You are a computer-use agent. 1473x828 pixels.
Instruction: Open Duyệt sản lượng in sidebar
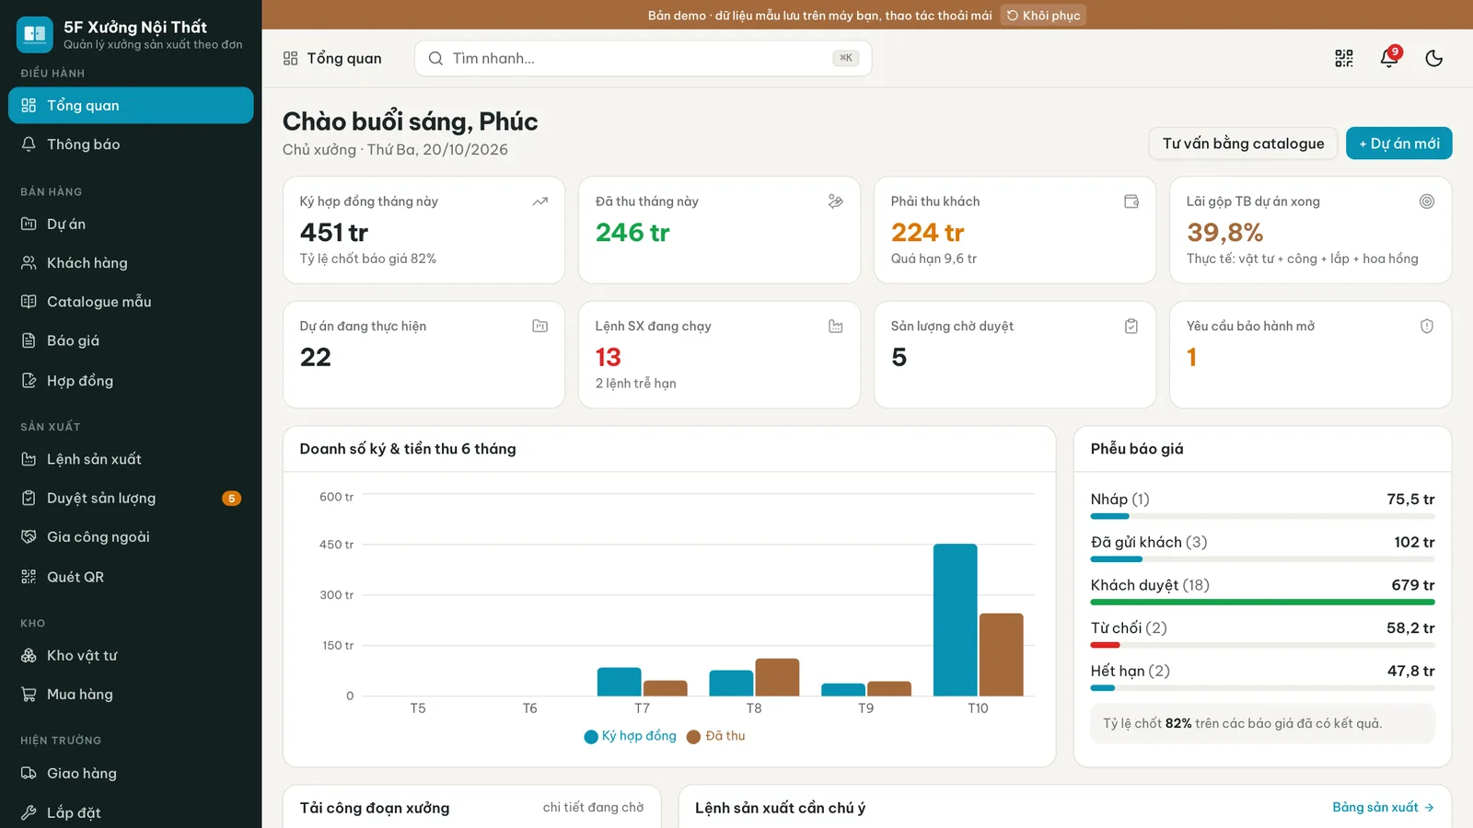pos(131,498)
